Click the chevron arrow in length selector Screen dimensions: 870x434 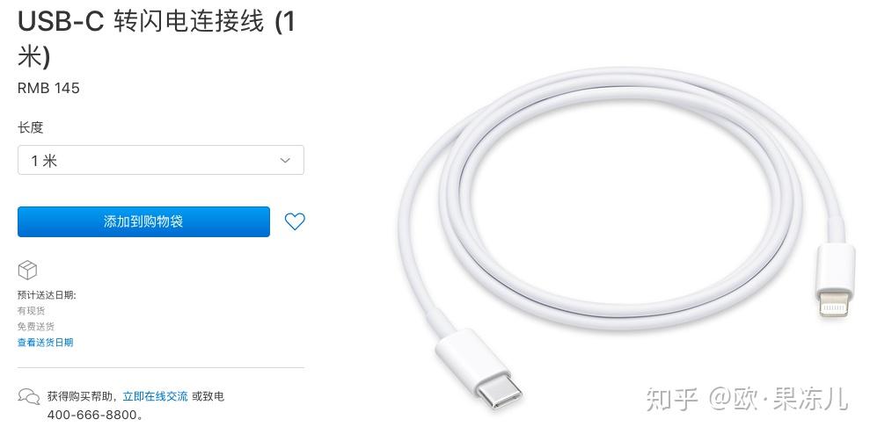tap(285, 160)
